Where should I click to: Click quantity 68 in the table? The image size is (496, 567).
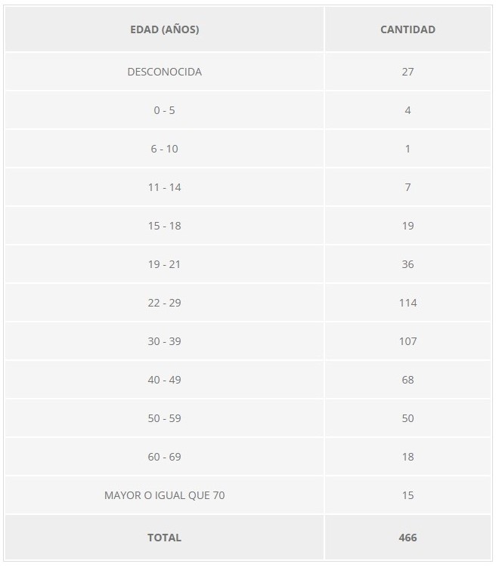[x=408, y=380]
